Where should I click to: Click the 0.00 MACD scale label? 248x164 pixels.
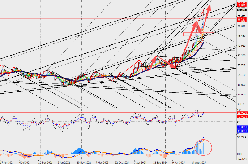(240, 154)
